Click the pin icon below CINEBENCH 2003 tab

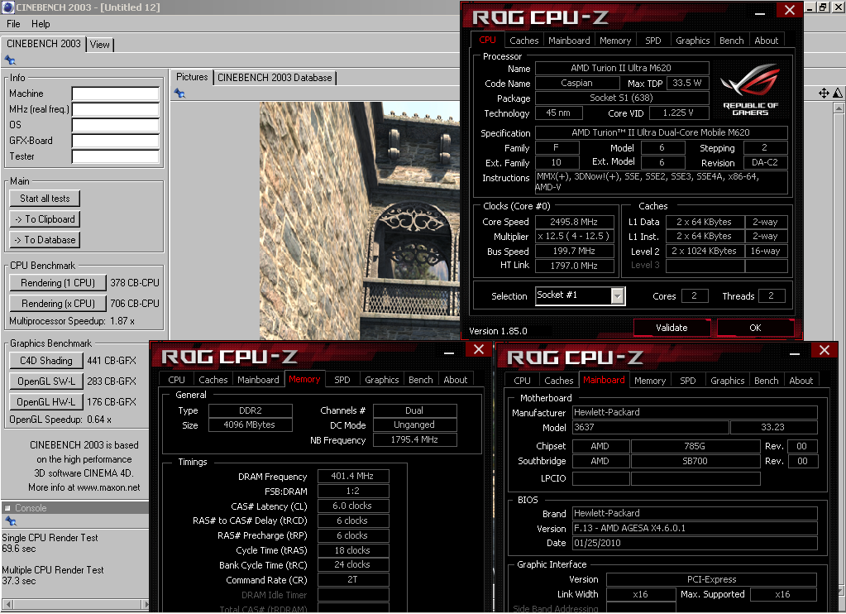pos(10,60)
